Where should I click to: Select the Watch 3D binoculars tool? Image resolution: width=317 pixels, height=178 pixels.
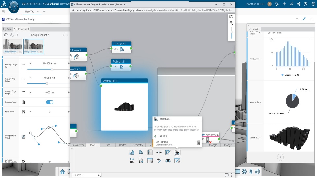tap(177, 153)
